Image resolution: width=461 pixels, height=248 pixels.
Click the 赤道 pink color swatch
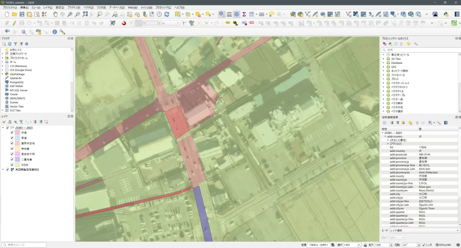18,133
